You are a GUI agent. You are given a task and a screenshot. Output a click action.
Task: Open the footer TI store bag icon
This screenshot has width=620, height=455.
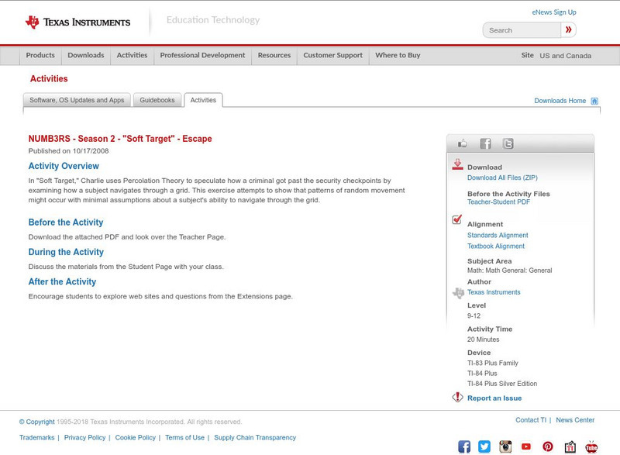570,446
